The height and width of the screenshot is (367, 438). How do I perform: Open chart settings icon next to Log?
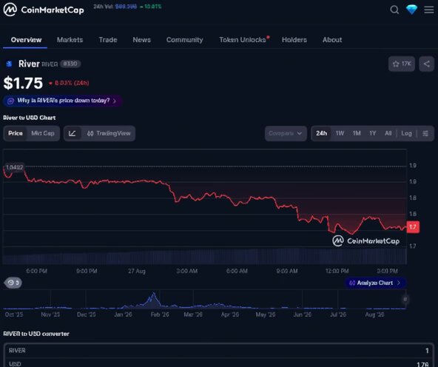pos(425,133)
